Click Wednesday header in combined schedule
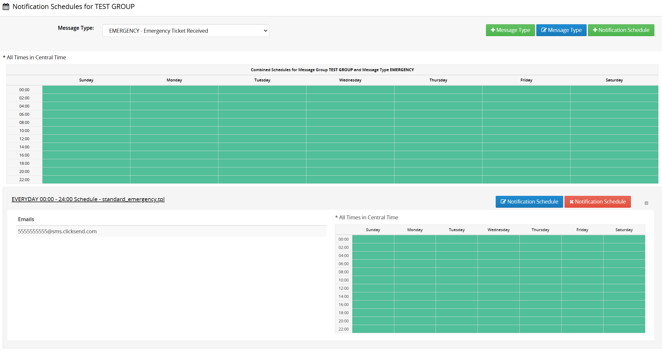662x354 pixels. tap(350, 80)
